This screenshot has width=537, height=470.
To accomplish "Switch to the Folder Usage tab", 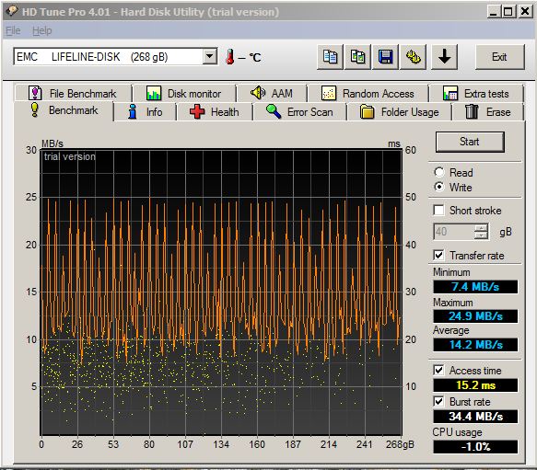I will [400, 112].
